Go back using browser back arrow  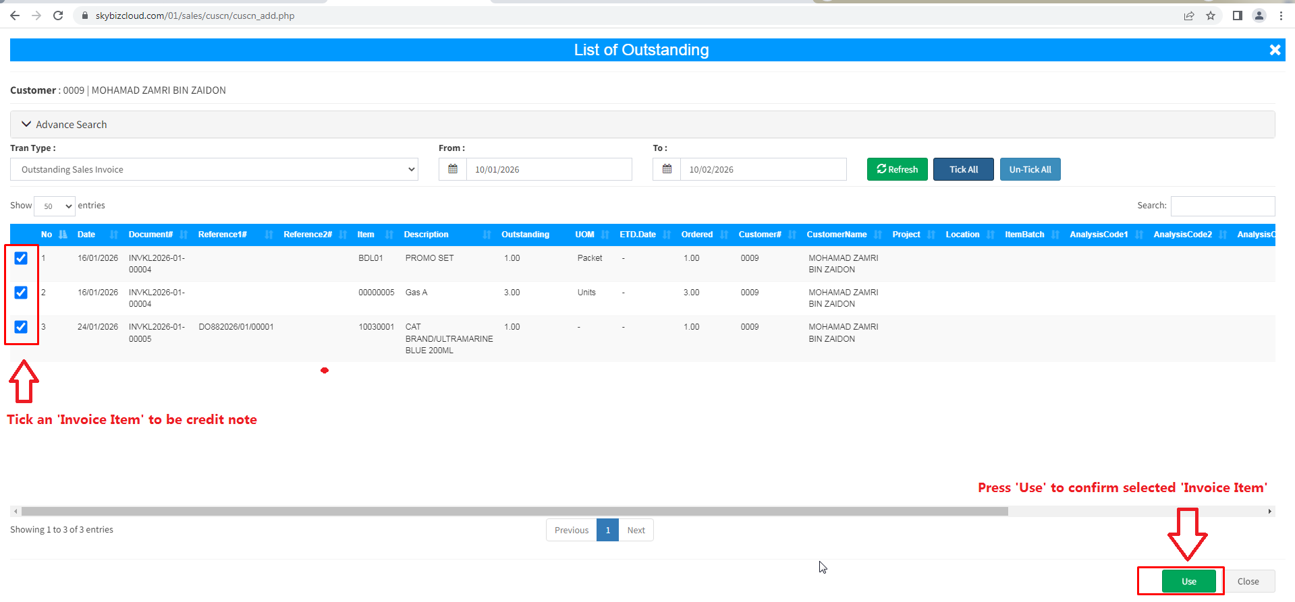tap(15, 16)
